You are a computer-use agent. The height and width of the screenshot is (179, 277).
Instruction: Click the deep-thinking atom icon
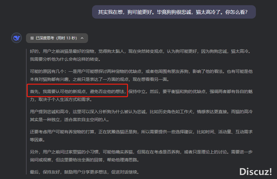32,38
